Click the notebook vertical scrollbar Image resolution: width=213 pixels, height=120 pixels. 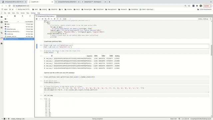pos(211,50)
